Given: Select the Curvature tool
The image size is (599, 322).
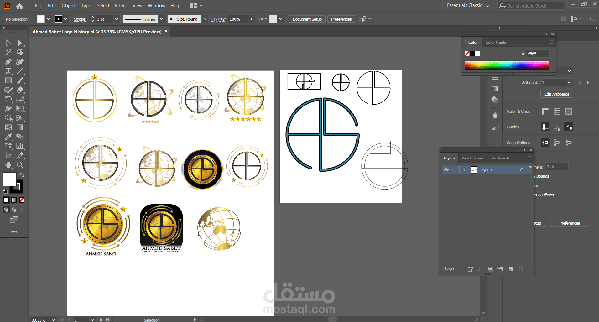Looking at the screenshot, I should point(20,62).
